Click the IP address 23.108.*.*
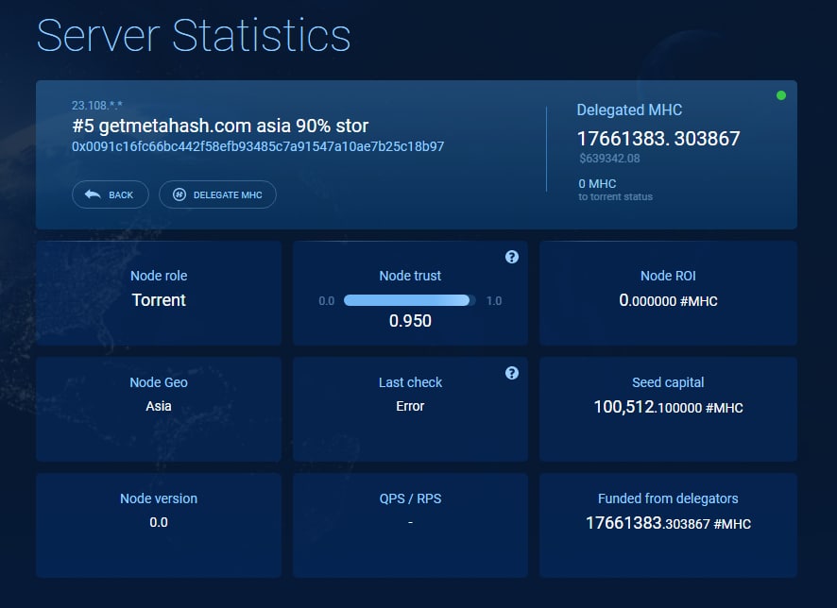Image resolution: width=837 pixels, height=608 pixels. (x=97, y=106)
